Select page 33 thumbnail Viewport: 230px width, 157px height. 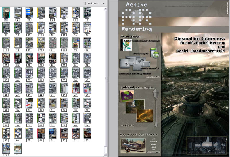(6, 73)
